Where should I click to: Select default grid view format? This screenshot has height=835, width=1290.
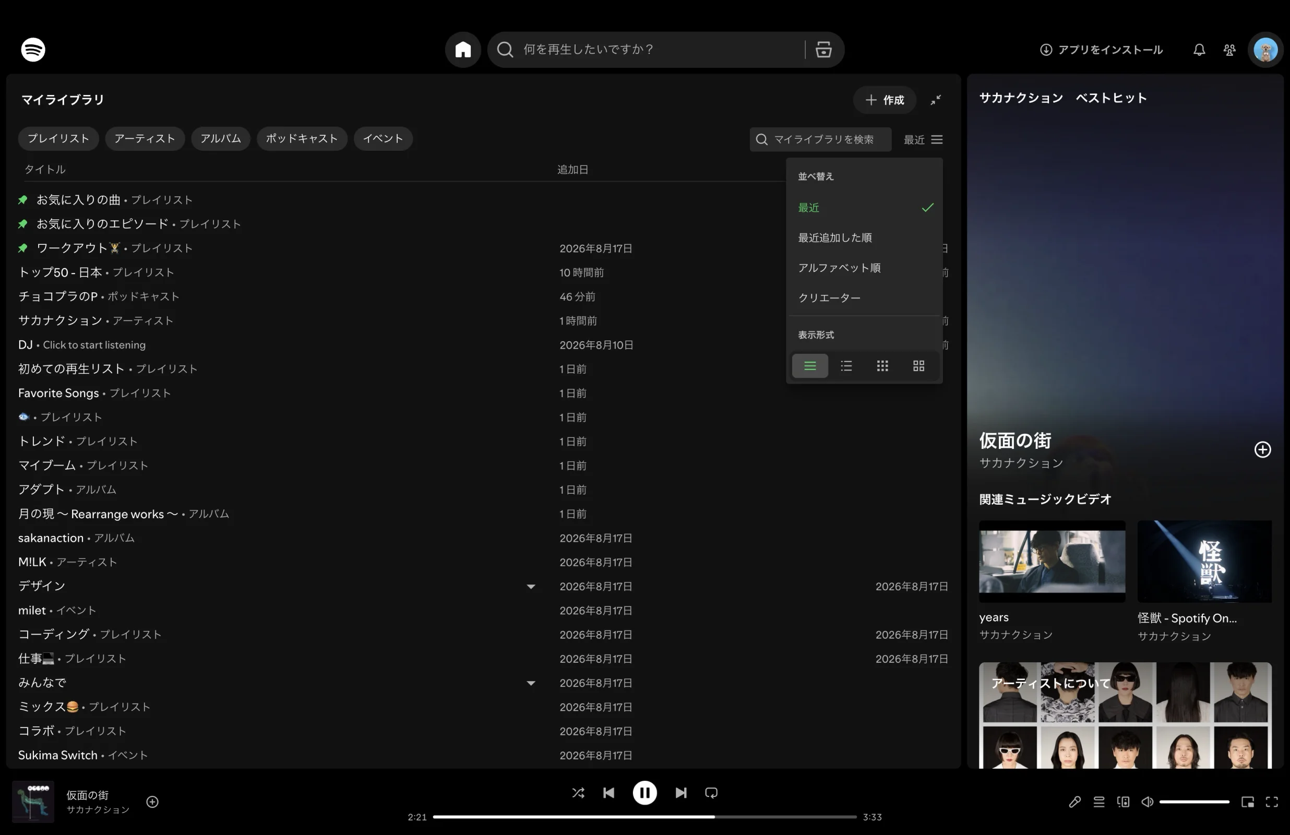(x=918, y=365)
